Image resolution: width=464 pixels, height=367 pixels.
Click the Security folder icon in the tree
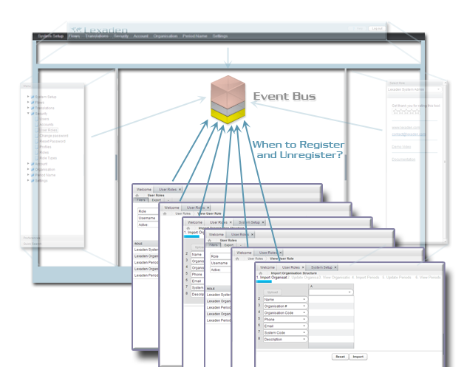(33, 114)
